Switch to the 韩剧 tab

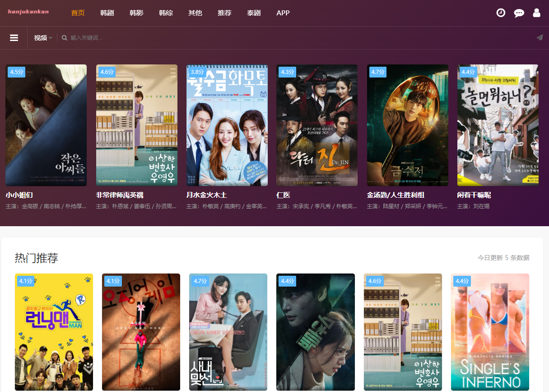pyautogui.click(x=107, y=13)
